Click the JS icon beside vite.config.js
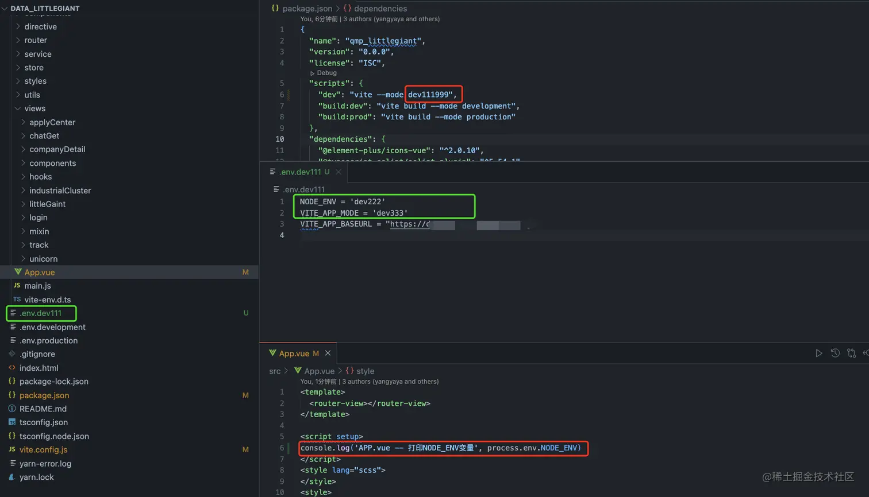 [x=12, y=449]
